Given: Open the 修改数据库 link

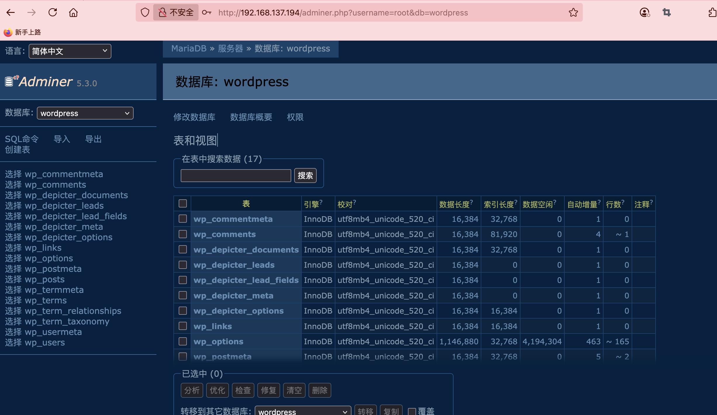Looking at the screenshot, I should tap(194, 117).
